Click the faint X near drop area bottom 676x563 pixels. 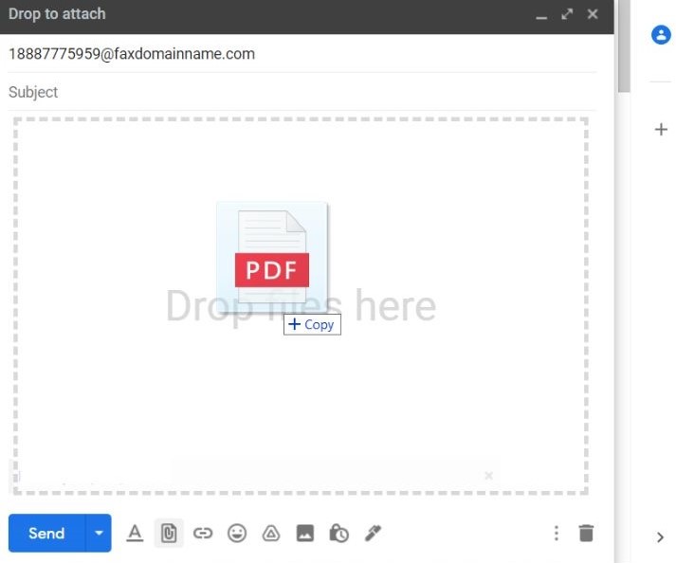point(488,476)
